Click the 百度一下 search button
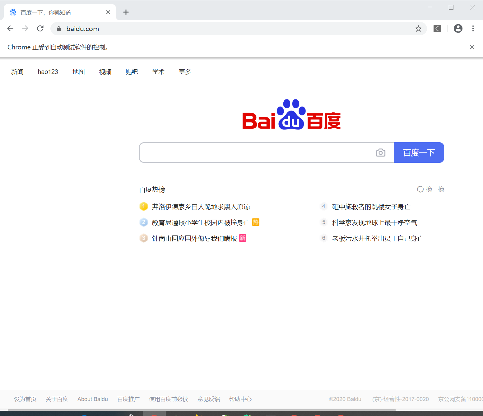This screenshot has height=416, width=483. coord(419,153)
